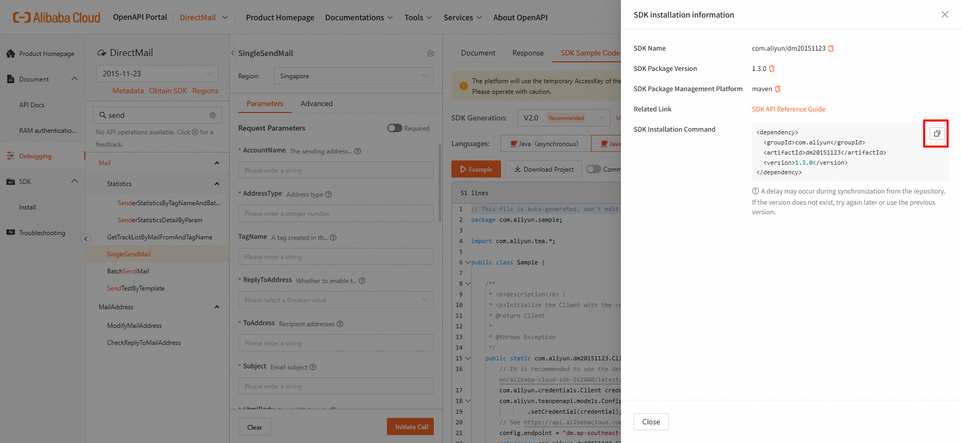Collapse the MailAddress group
Viewport: 962px width, 443px height.
(217, 307)
